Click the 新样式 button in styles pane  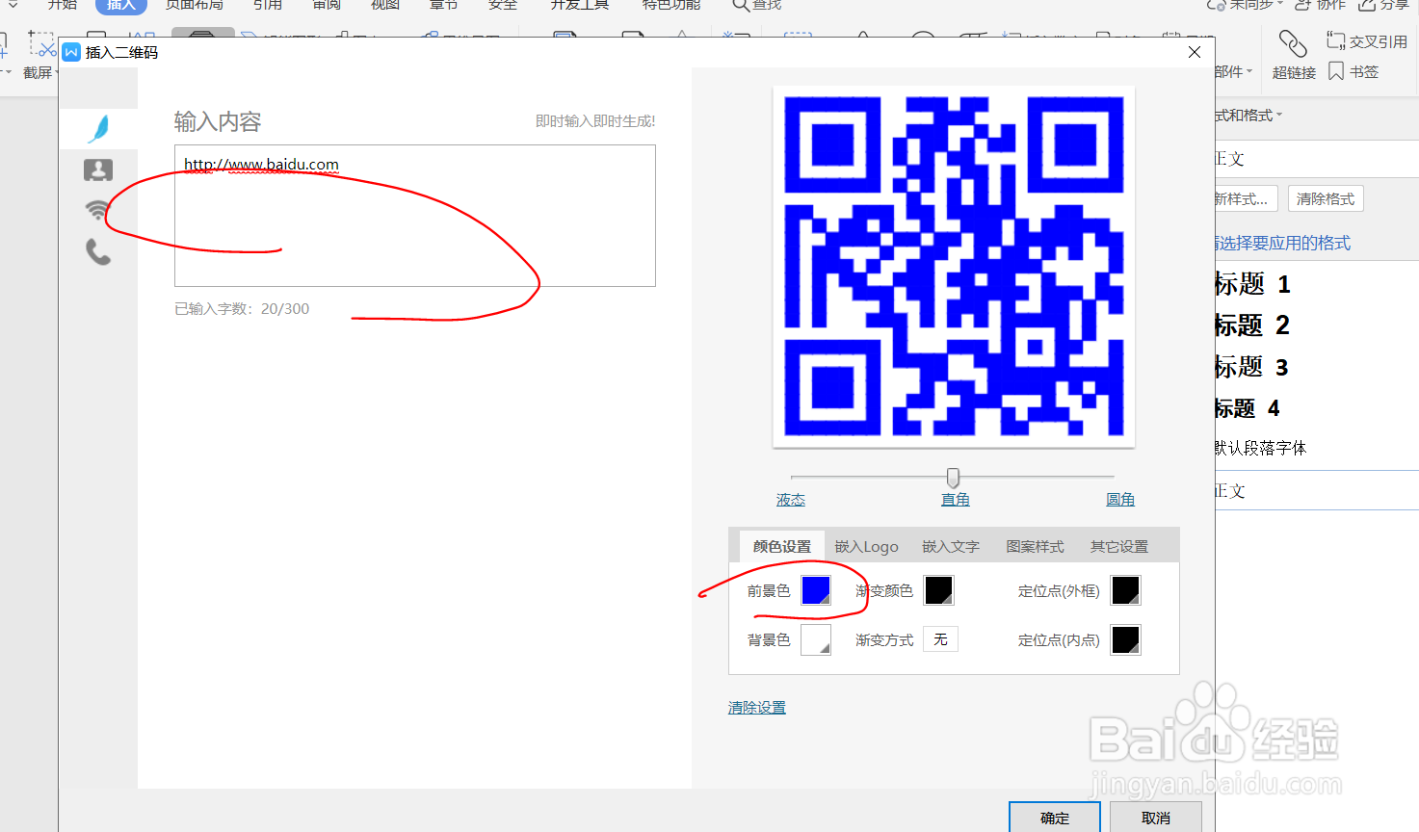[x=1245, y=198]
